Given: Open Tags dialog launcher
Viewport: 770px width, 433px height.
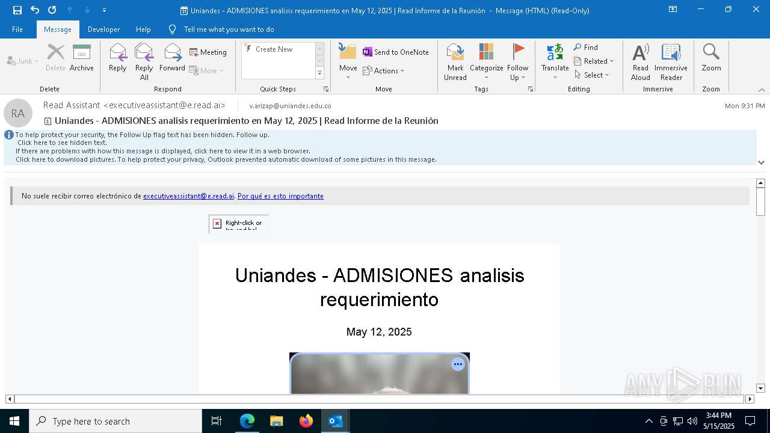Looking at the screenshot, I should (531, 89).
